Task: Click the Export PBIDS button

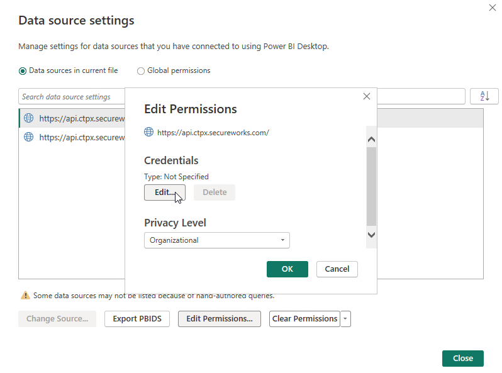Action: (137, 319)
